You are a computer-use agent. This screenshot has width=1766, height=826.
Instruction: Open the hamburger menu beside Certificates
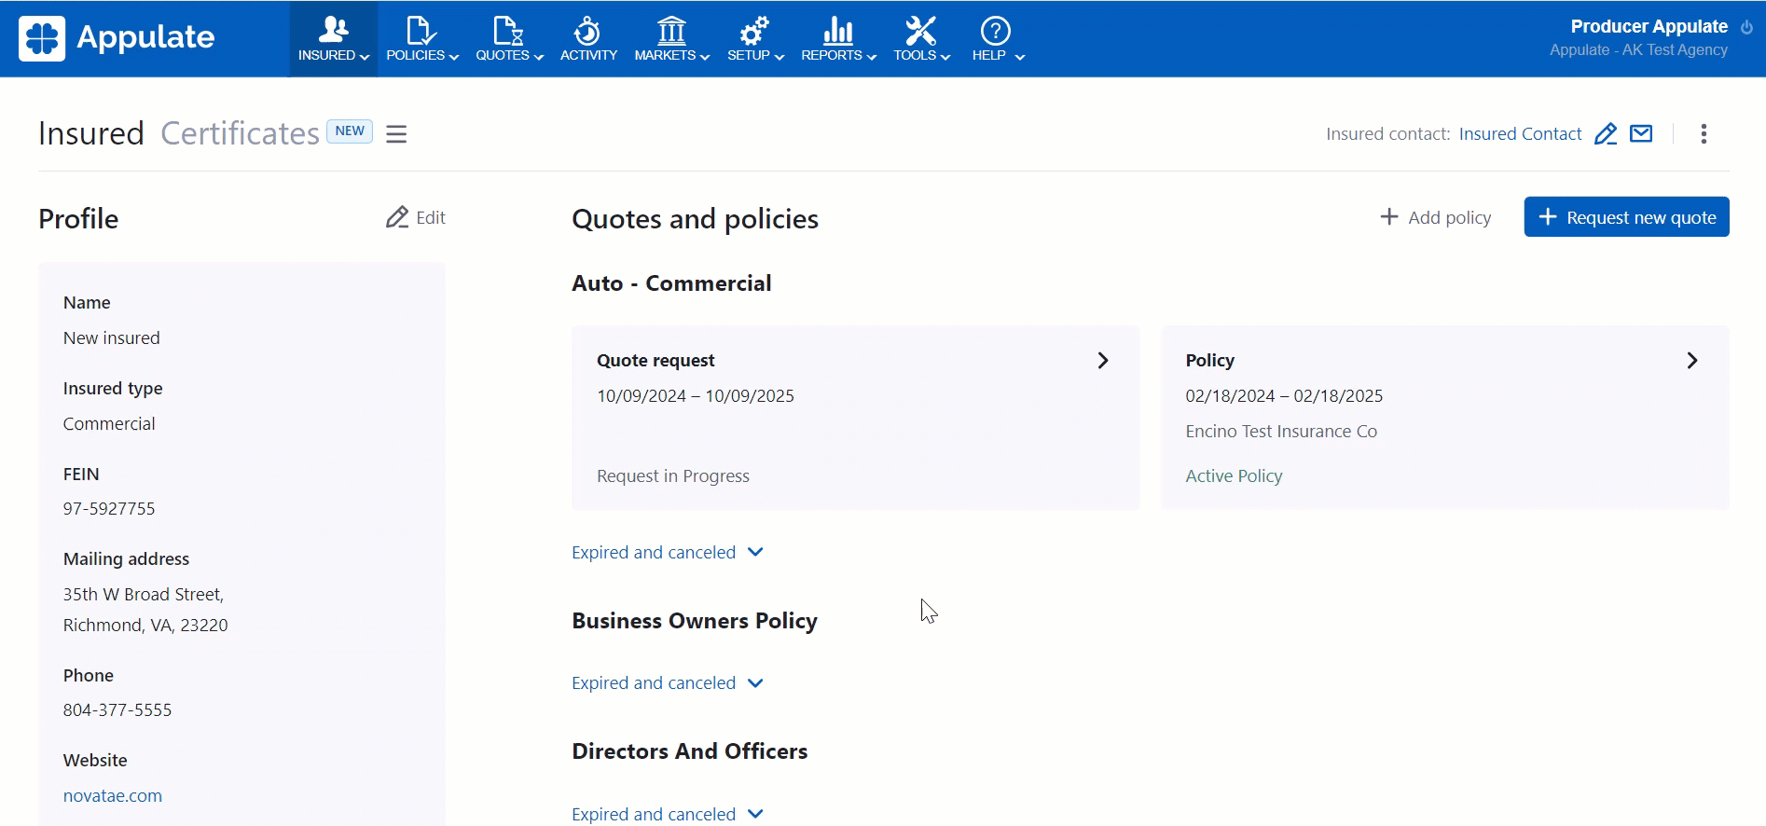(x=396, y=134)
